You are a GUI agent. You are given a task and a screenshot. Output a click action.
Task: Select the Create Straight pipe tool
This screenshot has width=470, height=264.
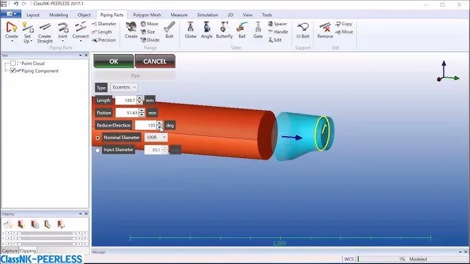[x=45, y=32]
